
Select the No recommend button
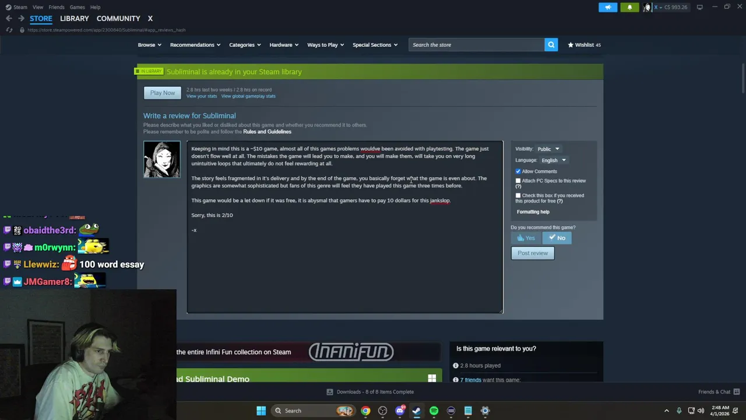coord(557,238)
